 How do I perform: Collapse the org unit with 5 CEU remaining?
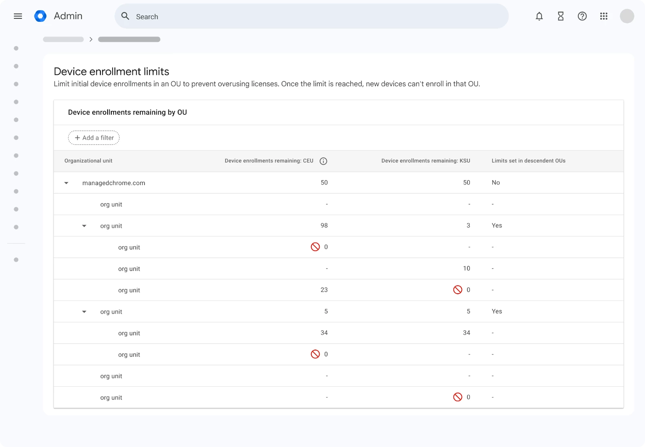84,312
